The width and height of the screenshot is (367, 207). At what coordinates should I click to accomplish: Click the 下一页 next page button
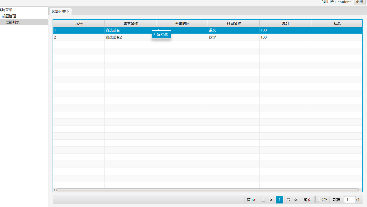tap(292, 200)
